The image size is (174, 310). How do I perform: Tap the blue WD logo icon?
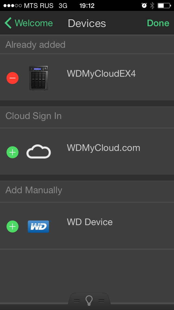tap(38, 226)
